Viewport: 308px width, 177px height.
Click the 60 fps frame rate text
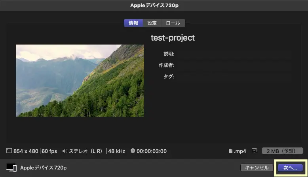[49, 151]
